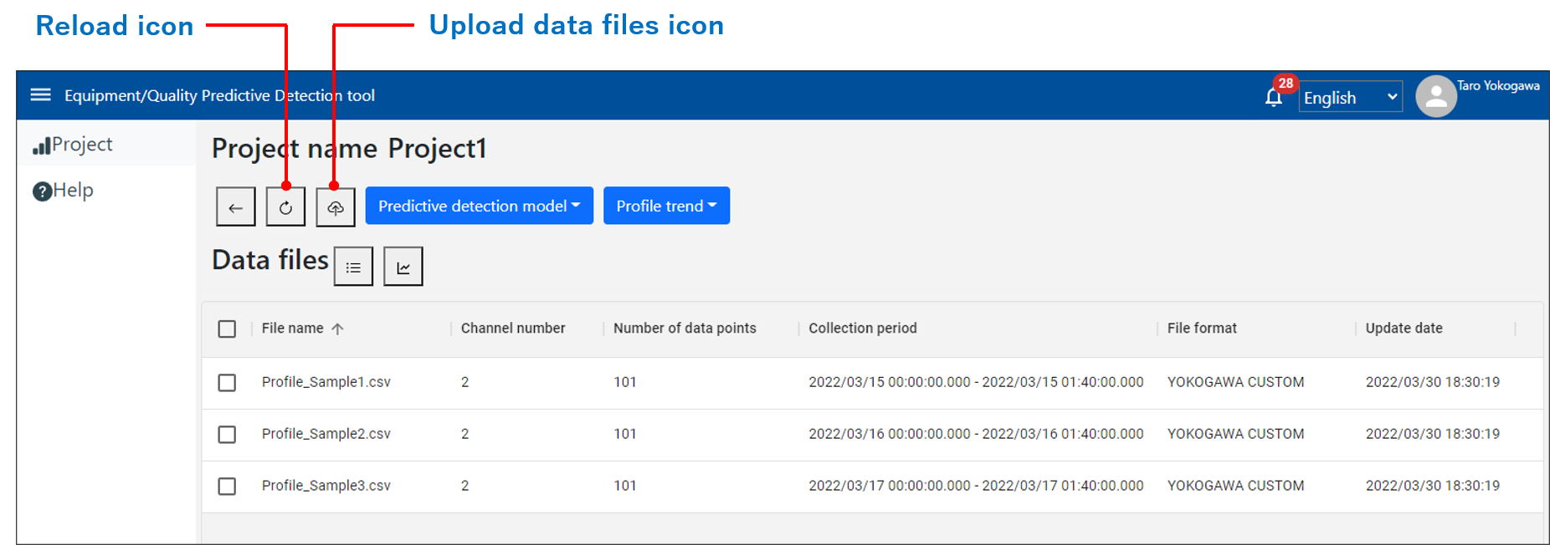Open the Project sidebar item
Viewport: 1550px width, 545px height.
coord(106,144)
